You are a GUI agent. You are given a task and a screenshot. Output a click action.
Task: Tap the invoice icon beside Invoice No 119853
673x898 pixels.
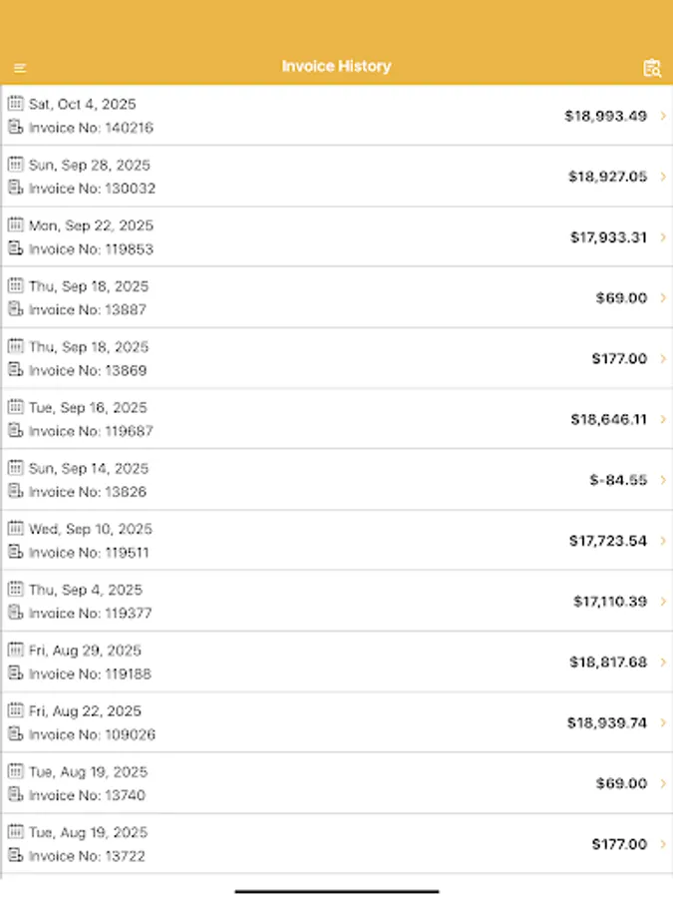pyautogui.click(x=15, y=249)
